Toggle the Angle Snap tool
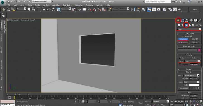This screenshot has height=106, width=203. coord(94,9)
